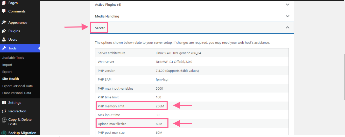The height and width of the screenshot is (137, 345).
Task: Open Erase Personal Data link
Action: pyautogui.click(x=17, y=93)
